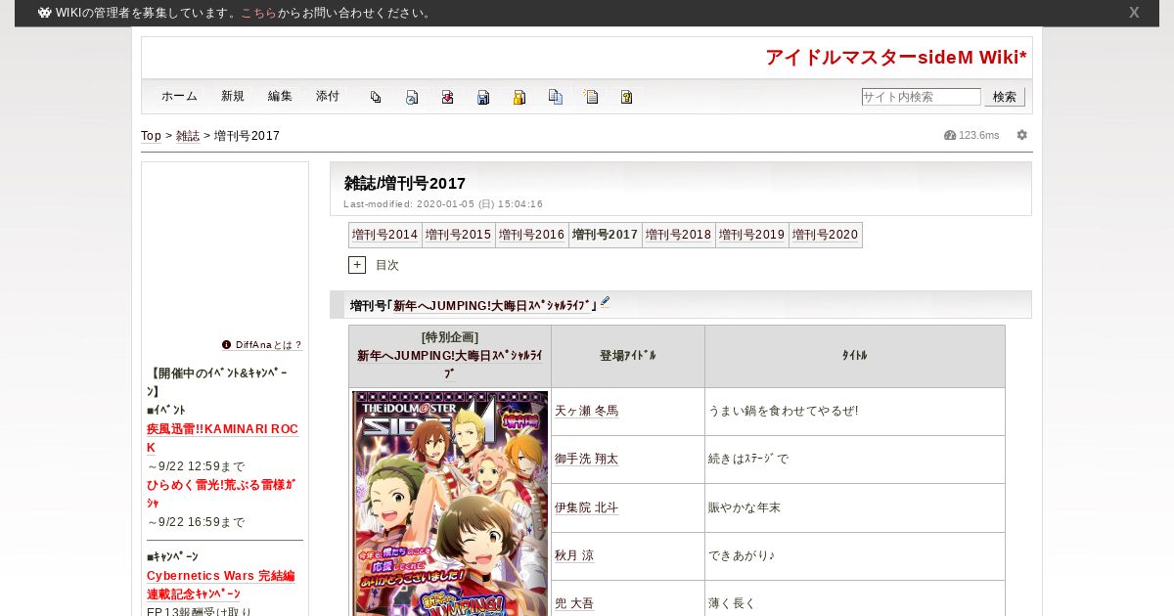
Task: Click the title text 薄く長く
Action: pyautogui.click(x=732, y=603)
